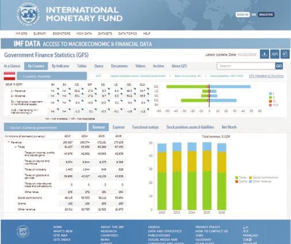291x244 pixels.
Task: Click the download icon beside the update date
Action: (x=265, y=55)
